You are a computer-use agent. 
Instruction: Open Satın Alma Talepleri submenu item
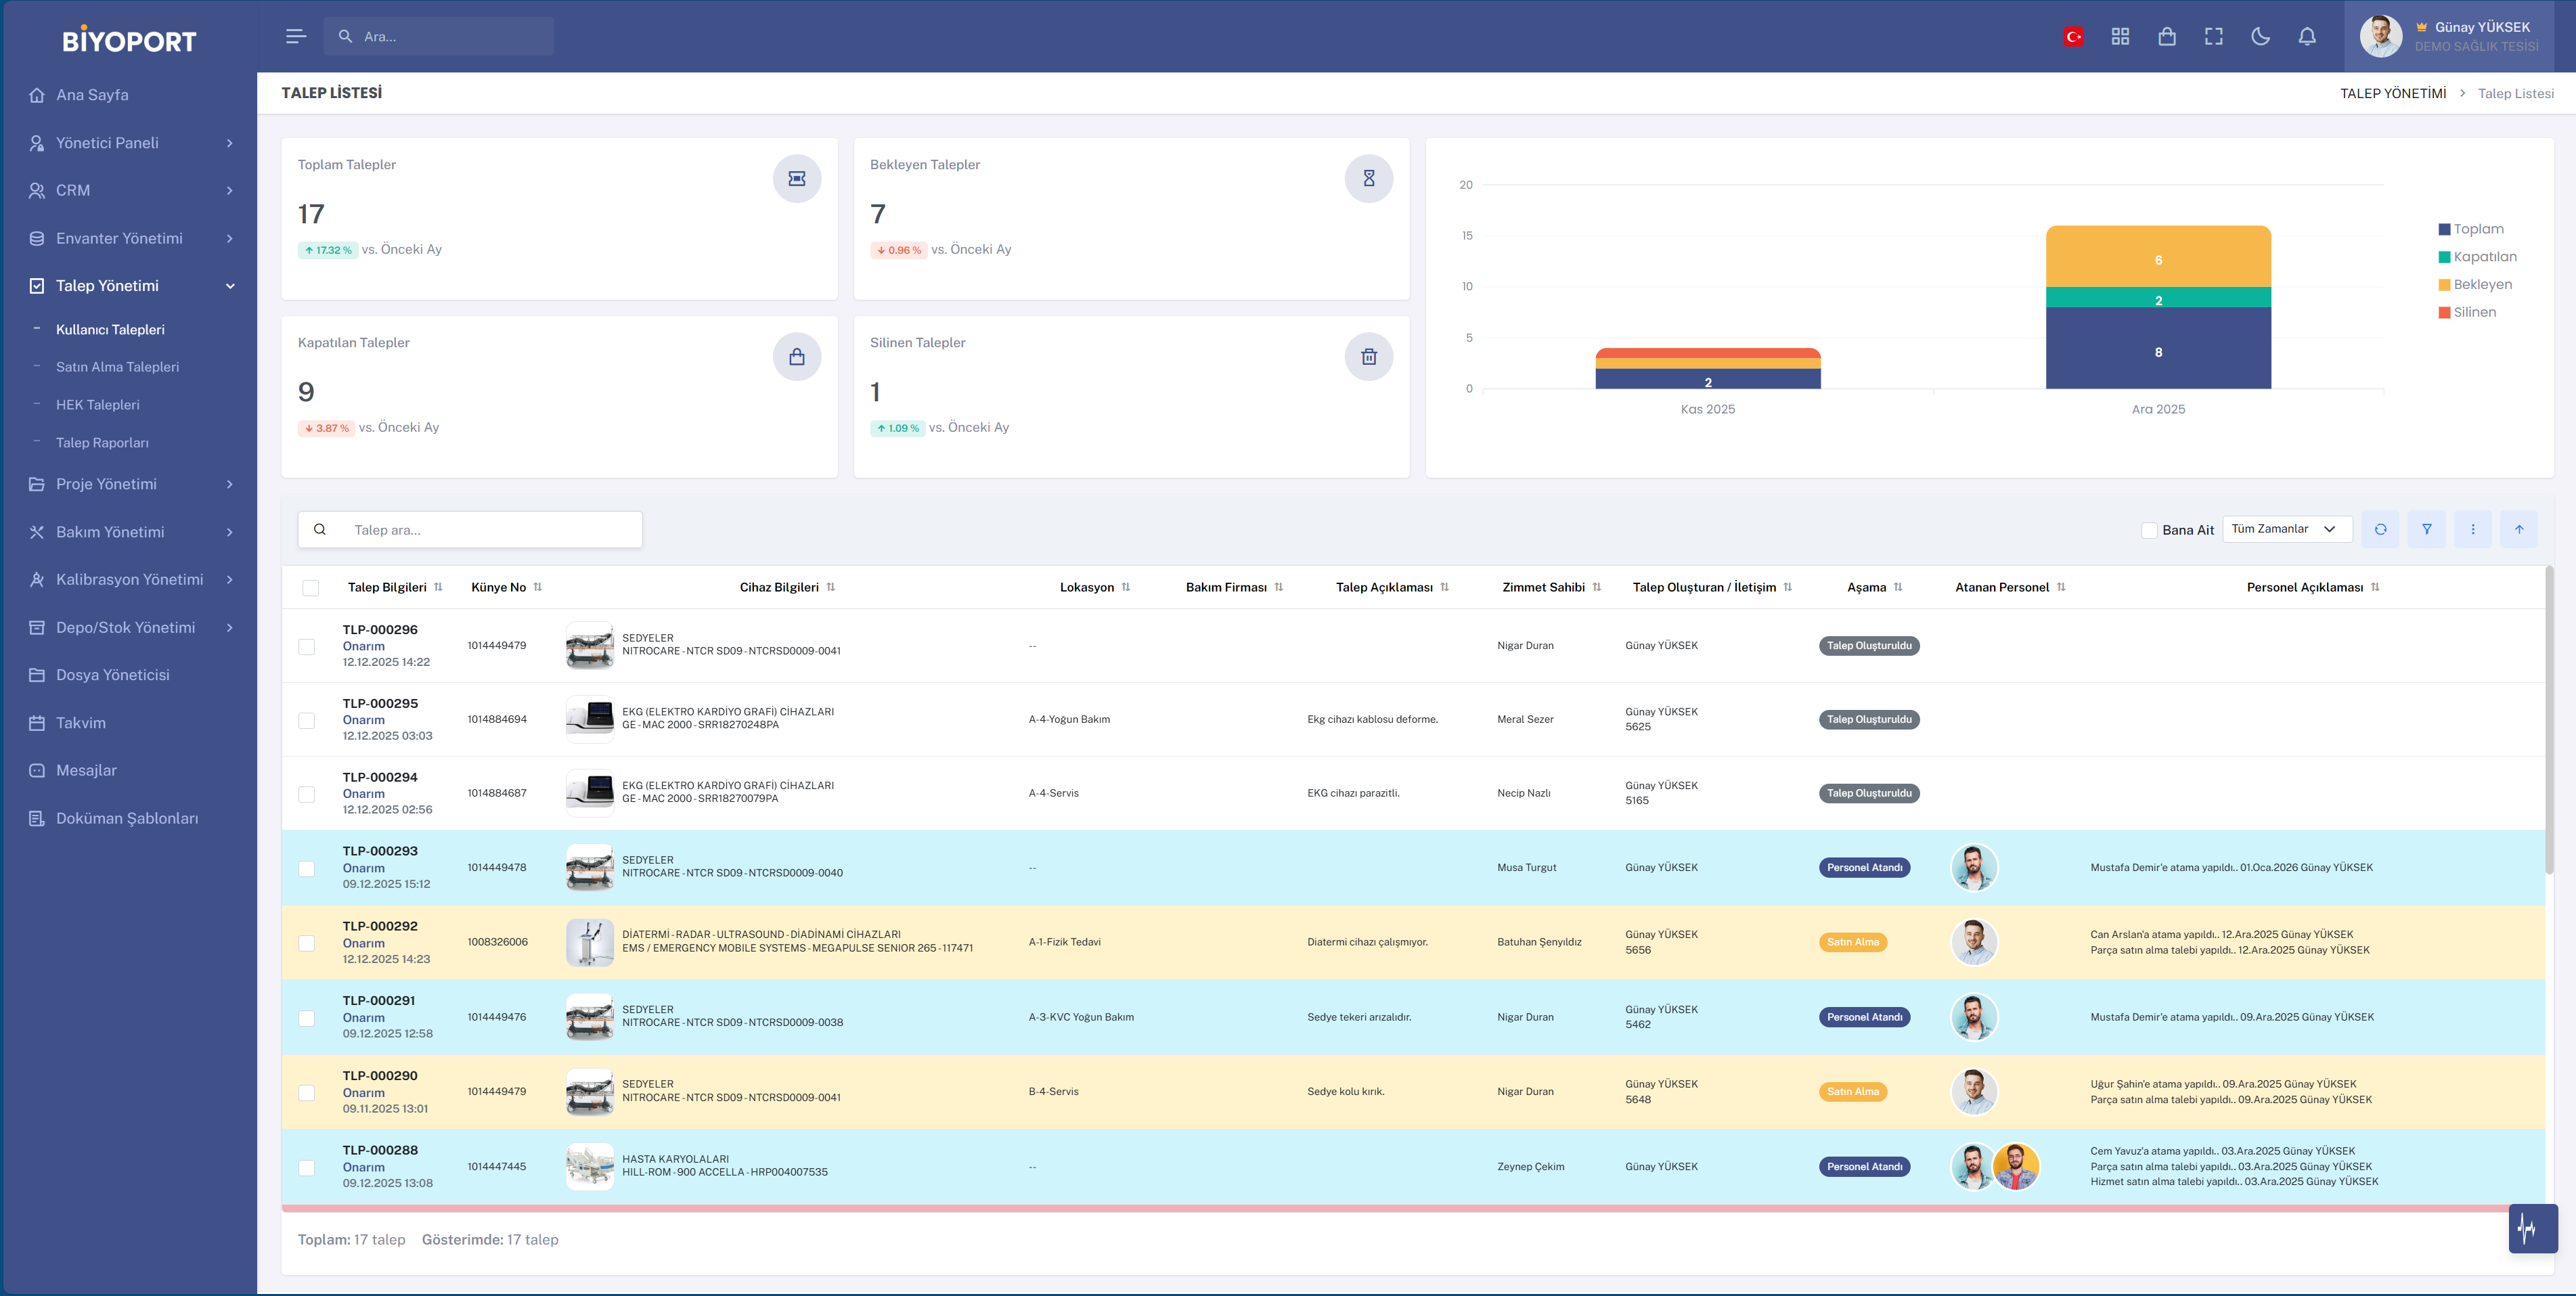(x=117, y=367)
